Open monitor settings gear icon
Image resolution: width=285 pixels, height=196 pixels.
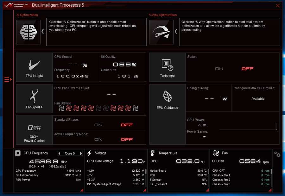click(x=277, y=155)
